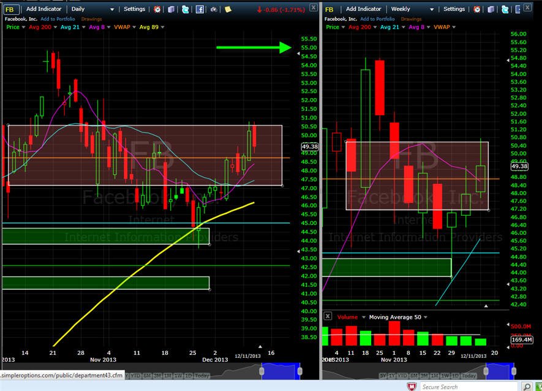Viewport: 542px width, 391px height.
Task: Click the left range slider handle under the Daily chart
Action: (262, 371)
